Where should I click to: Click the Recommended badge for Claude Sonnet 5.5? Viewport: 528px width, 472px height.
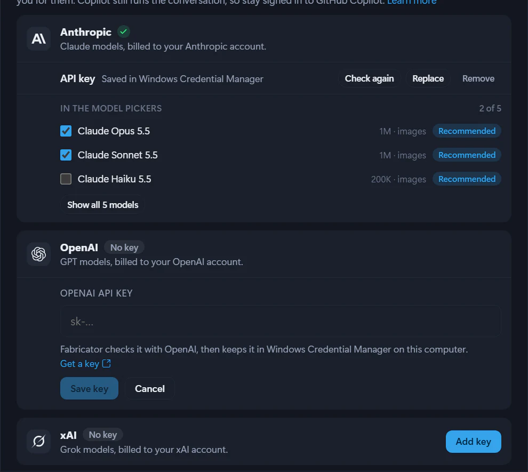click(467, 155)
